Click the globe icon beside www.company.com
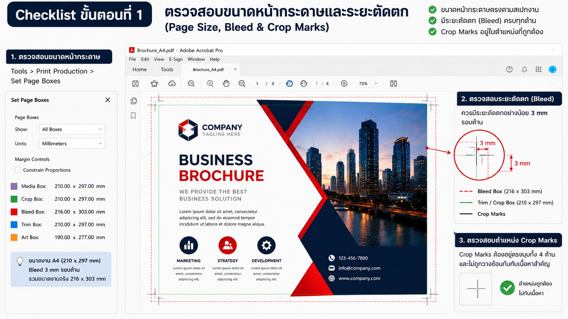 332,278
